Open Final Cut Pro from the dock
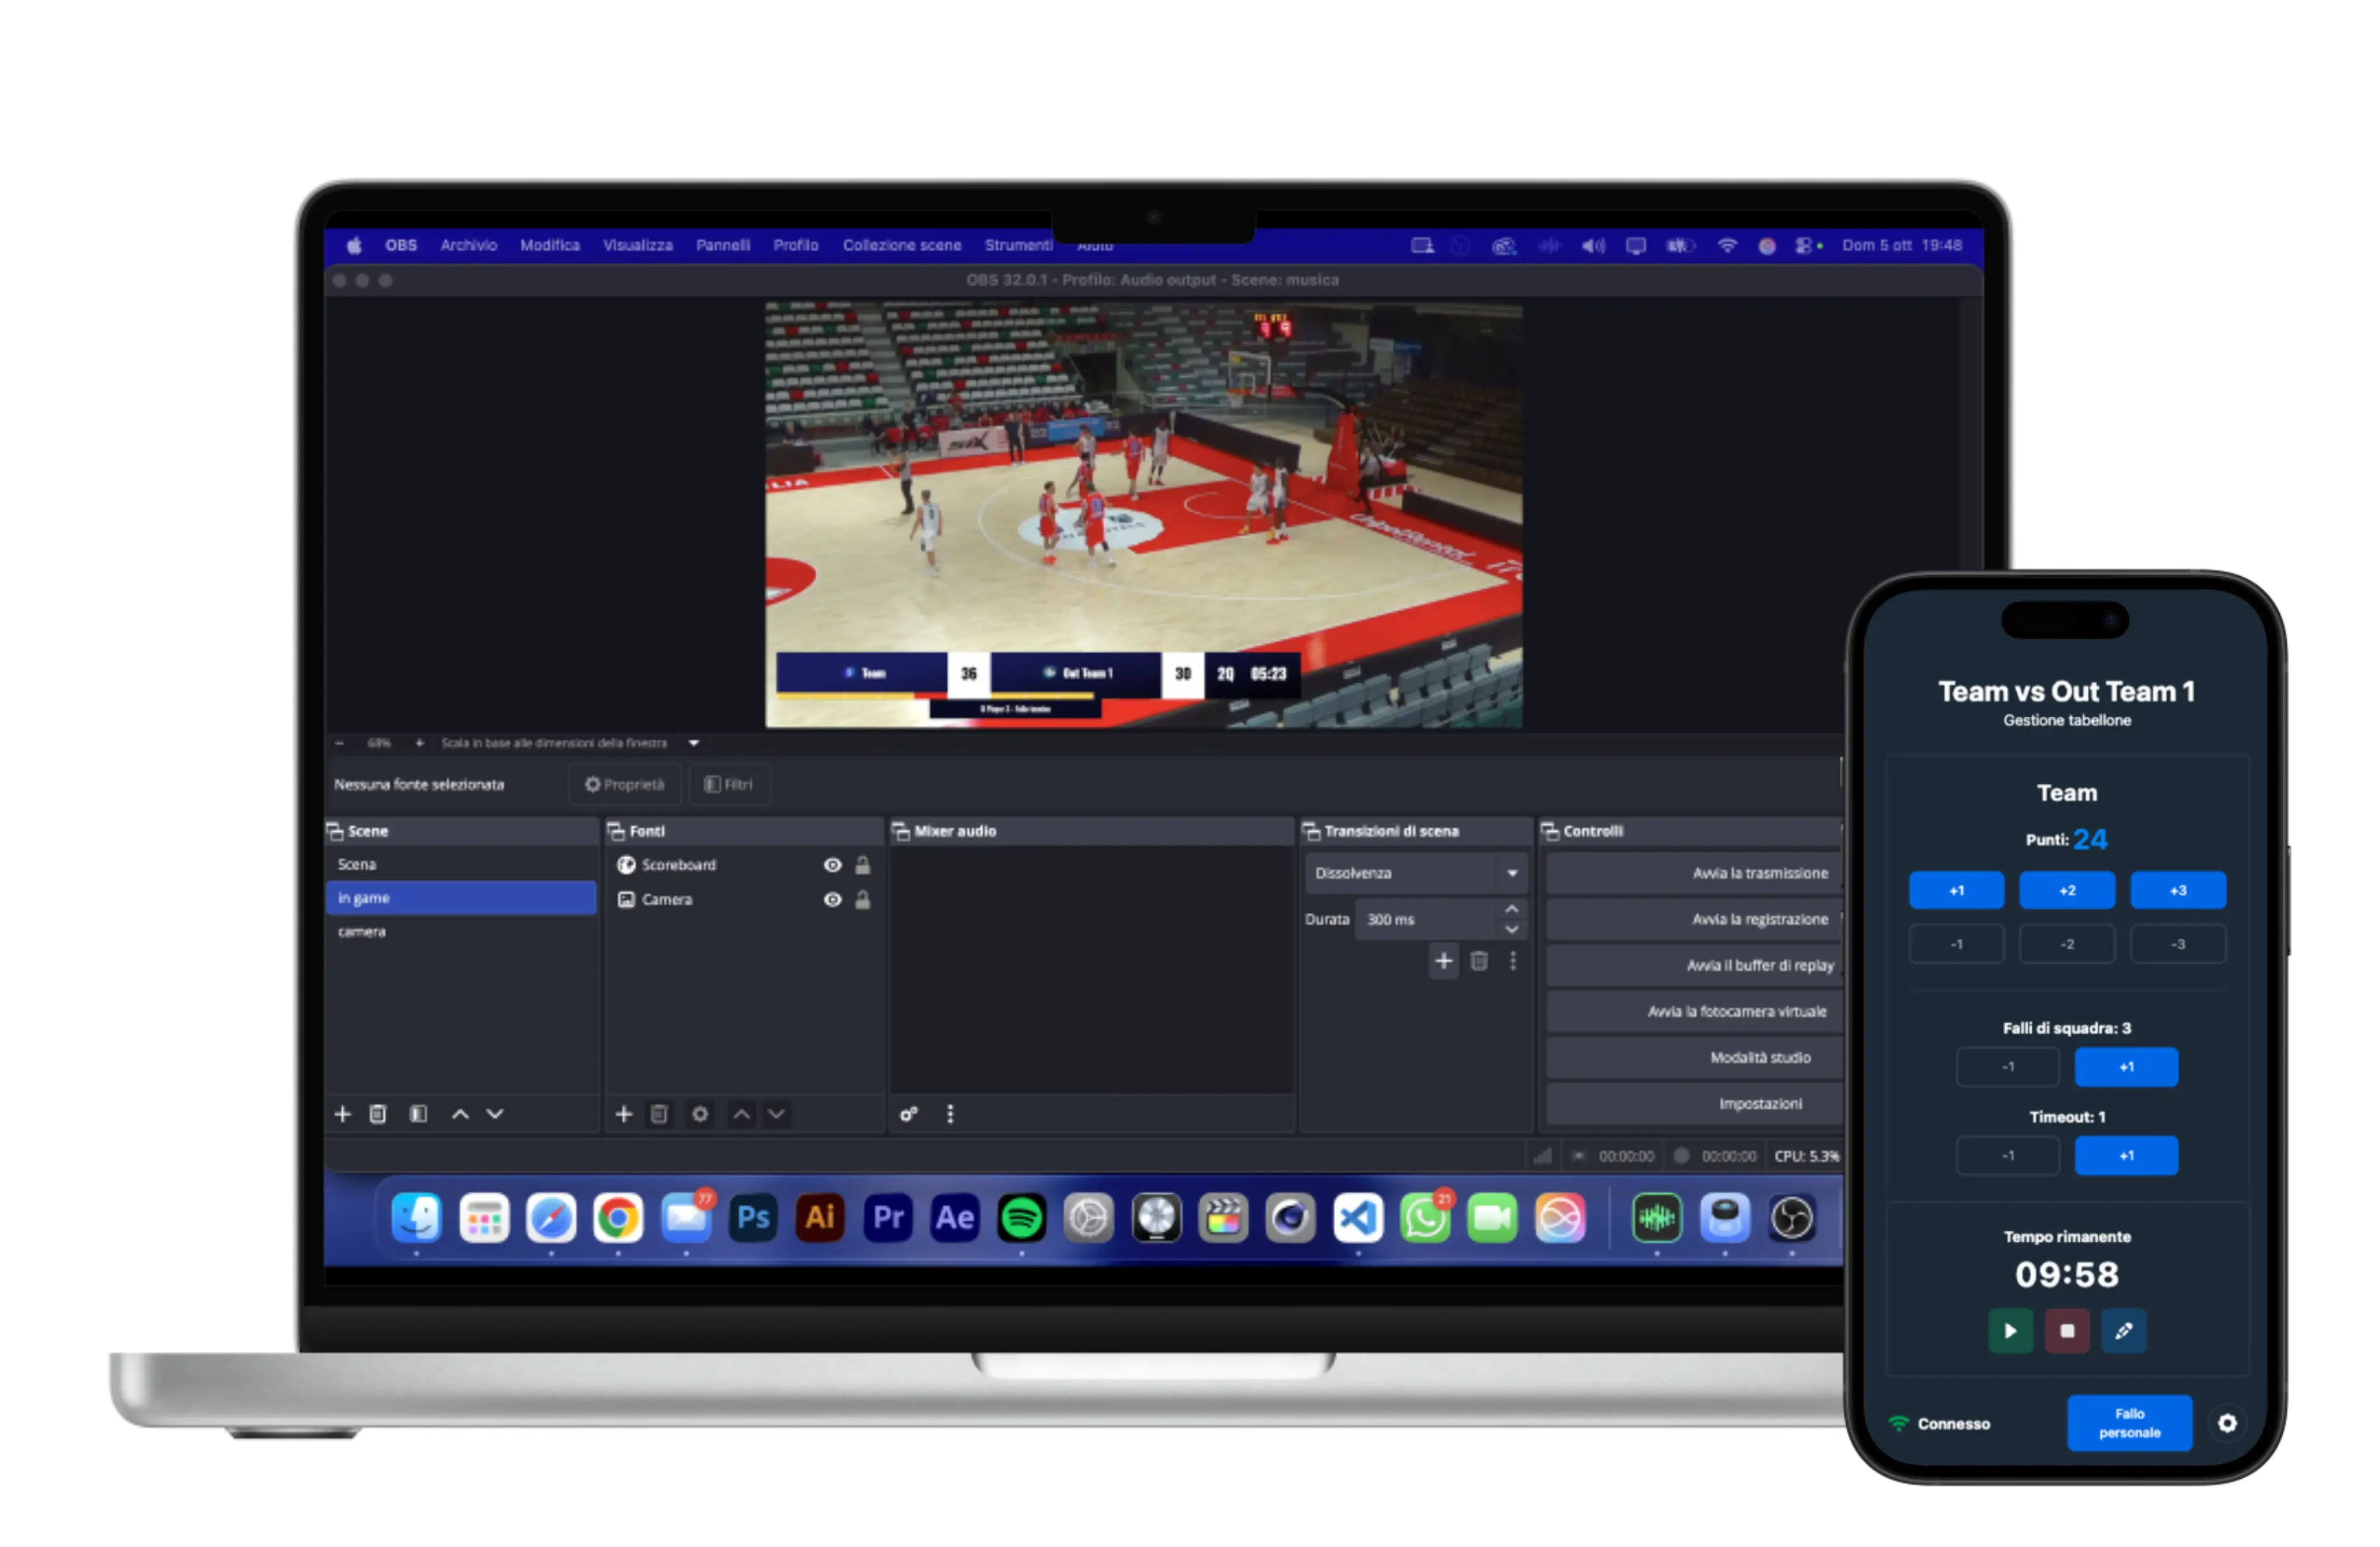Image resolution: width=2380 pixels, height=1547 pixels. pyautogui.click(x=1223, y=1217)
